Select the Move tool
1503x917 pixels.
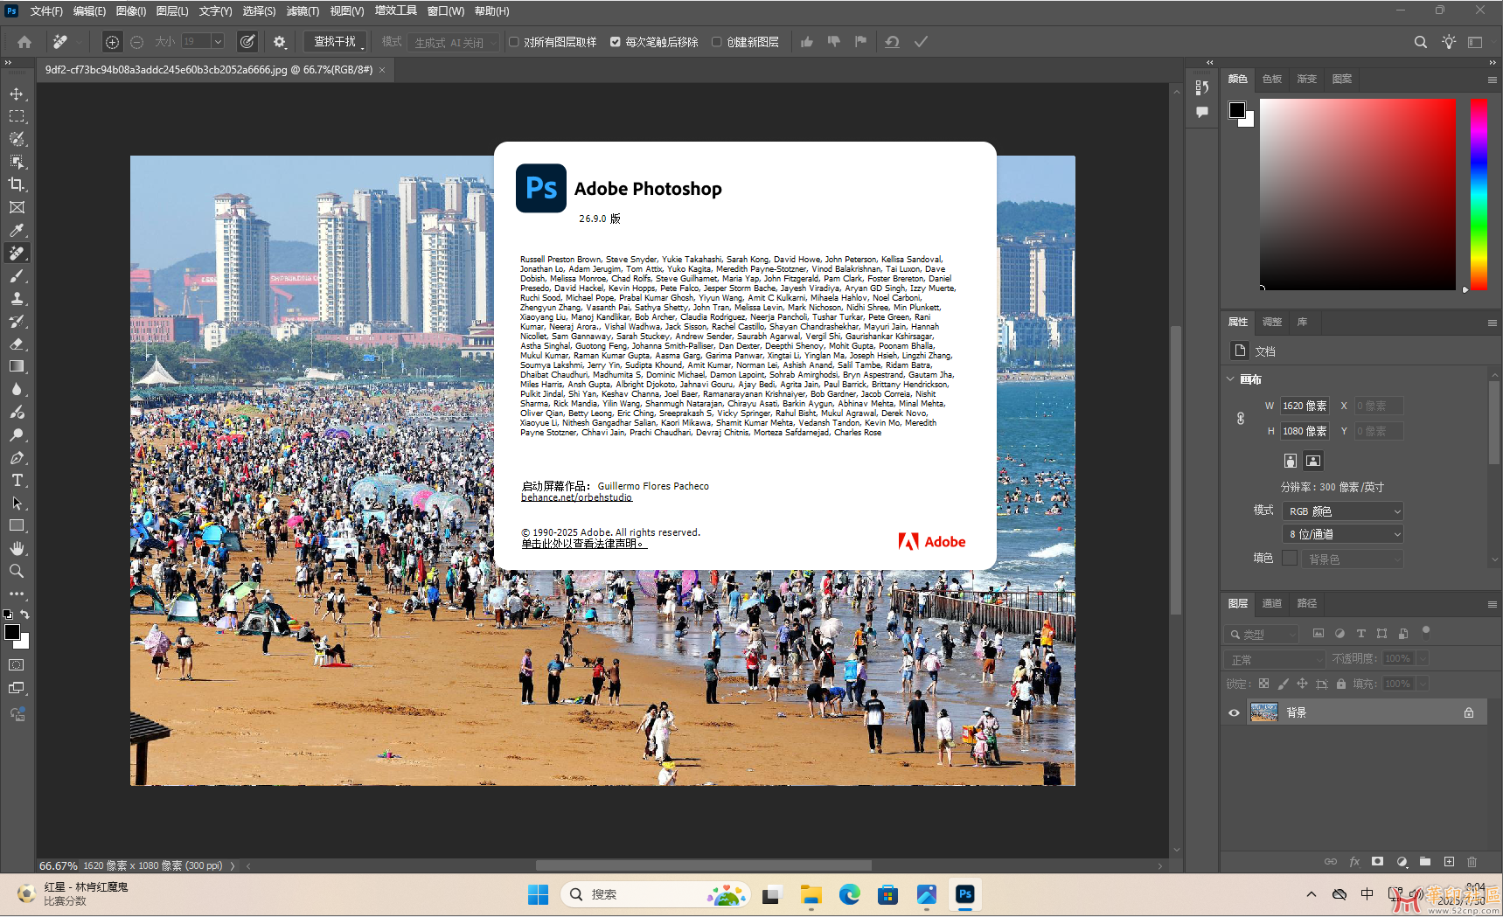[x=17, y=94]
